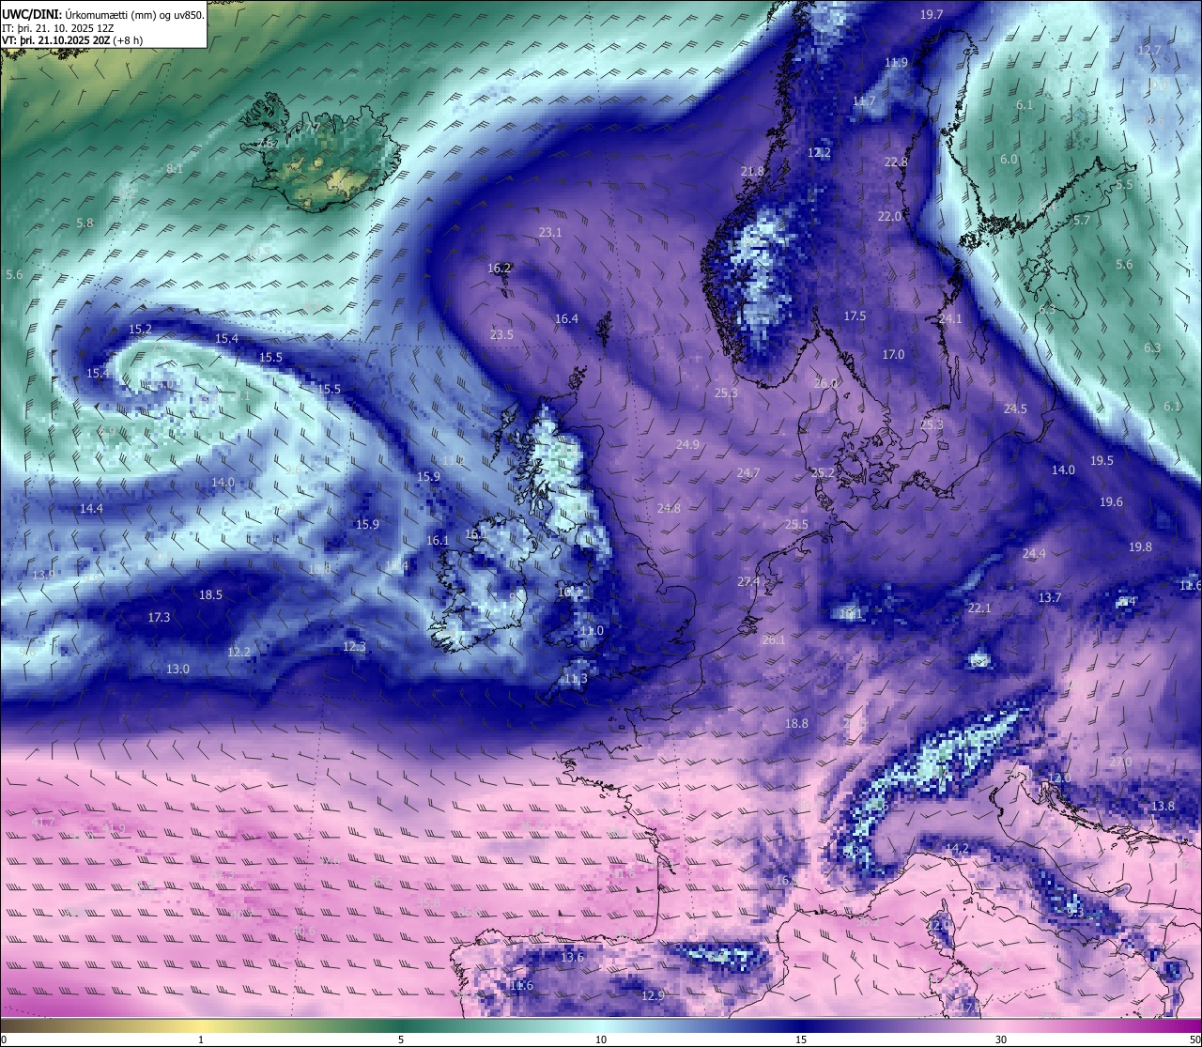
Task: Select the 12.3 value southwest of Ireland
Action: coord(354,646)
